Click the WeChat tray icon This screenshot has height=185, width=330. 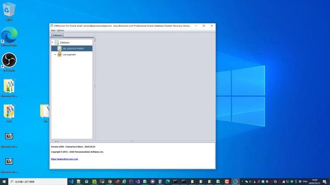(x=246, y=181)
